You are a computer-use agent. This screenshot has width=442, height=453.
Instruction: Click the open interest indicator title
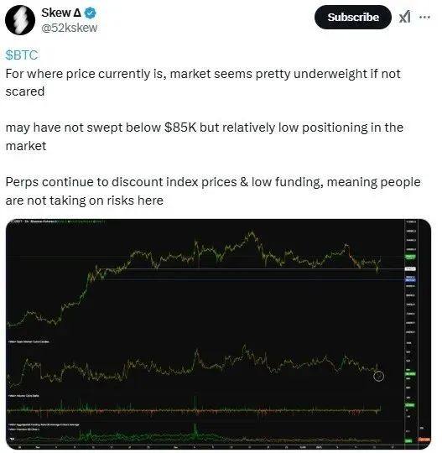click(29, 341)
